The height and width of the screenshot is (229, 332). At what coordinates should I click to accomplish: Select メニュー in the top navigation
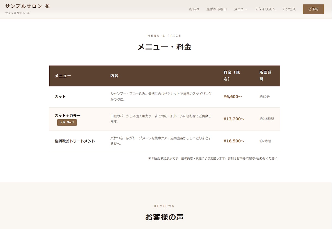[x=241, y=9]
